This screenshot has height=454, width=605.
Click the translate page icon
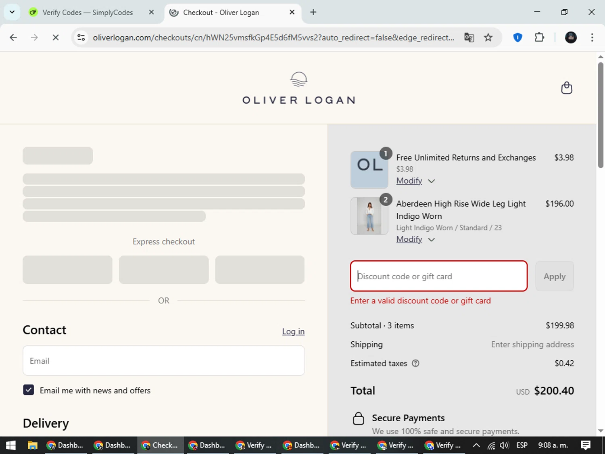(469, 38)
